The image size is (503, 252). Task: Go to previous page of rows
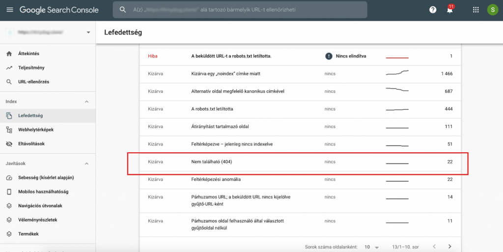click(x=434, y=247)
